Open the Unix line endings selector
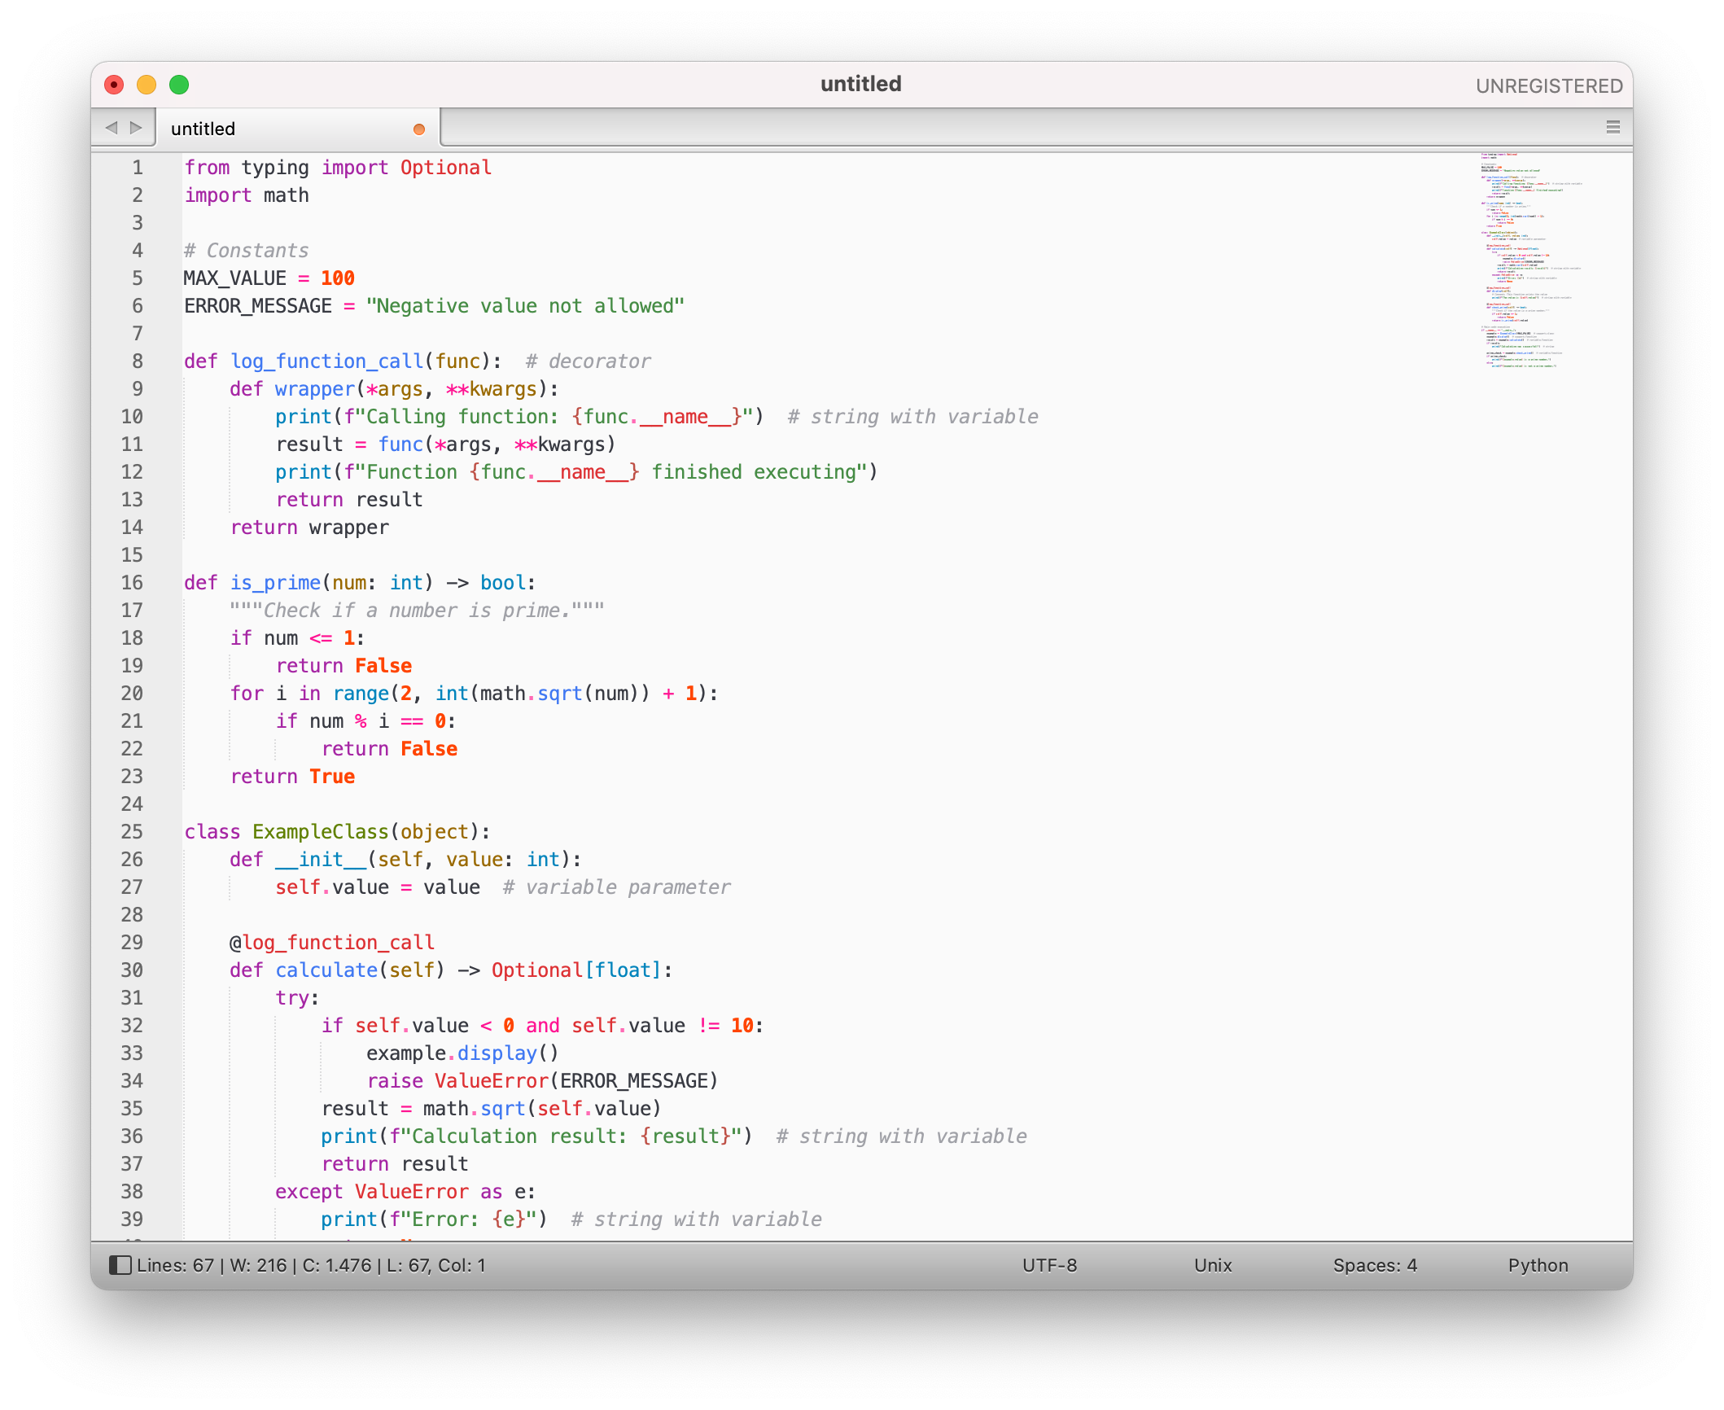The image size is (1724, 1410). click(x=1213, y=1265)
